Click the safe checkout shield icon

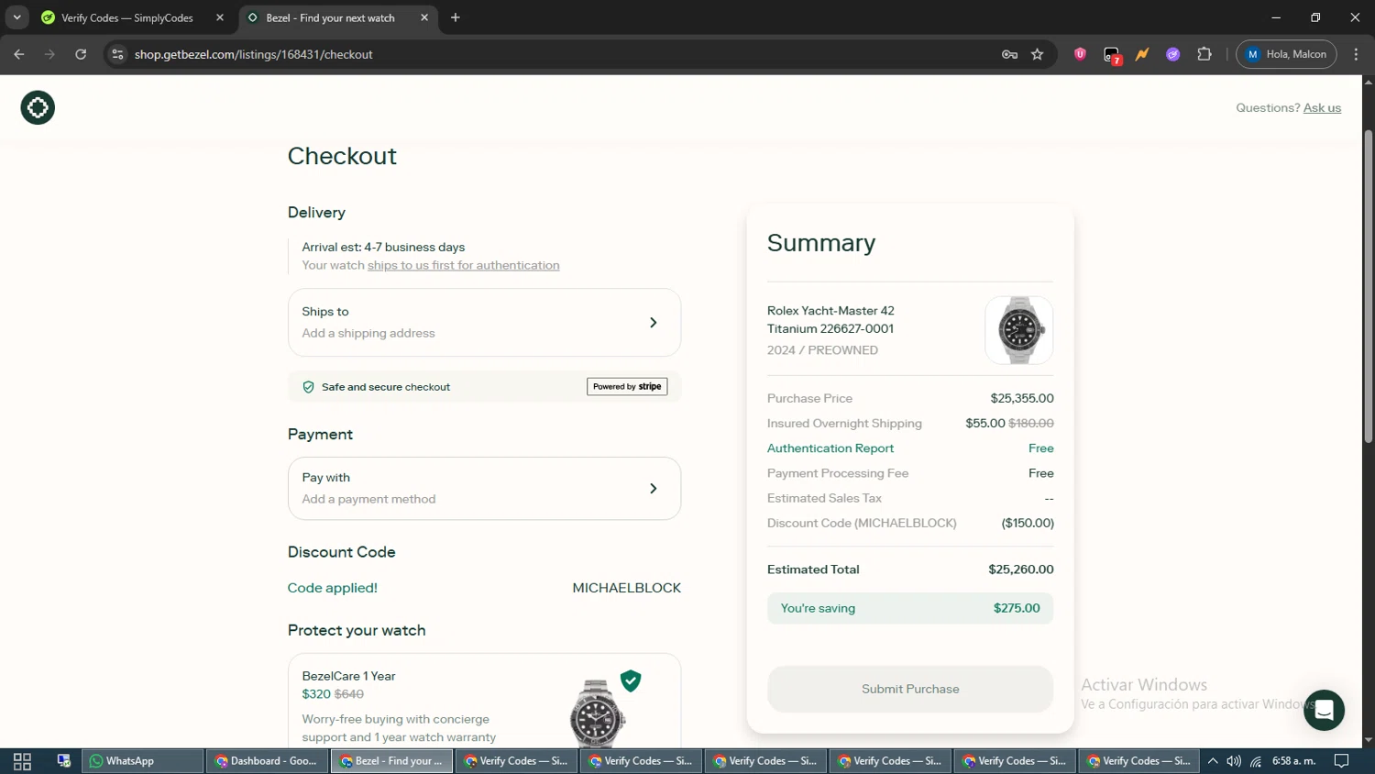click(x=309, y=387)
